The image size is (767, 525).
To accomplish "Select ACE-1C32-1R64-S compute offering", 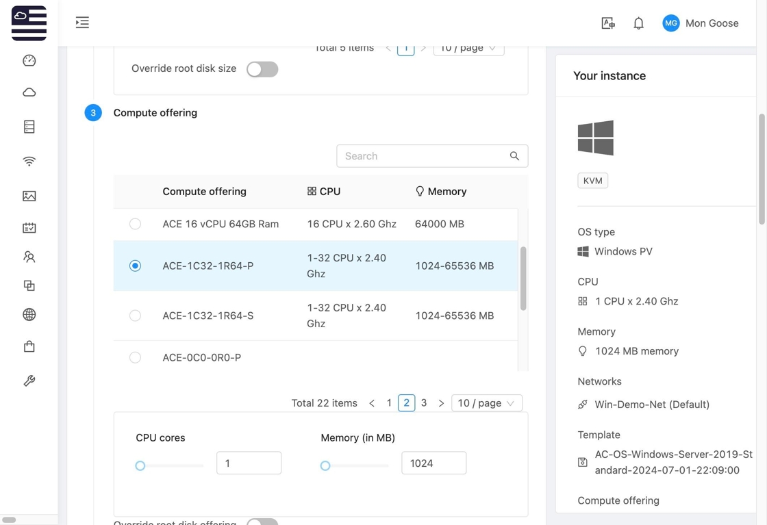I will 135,316.
